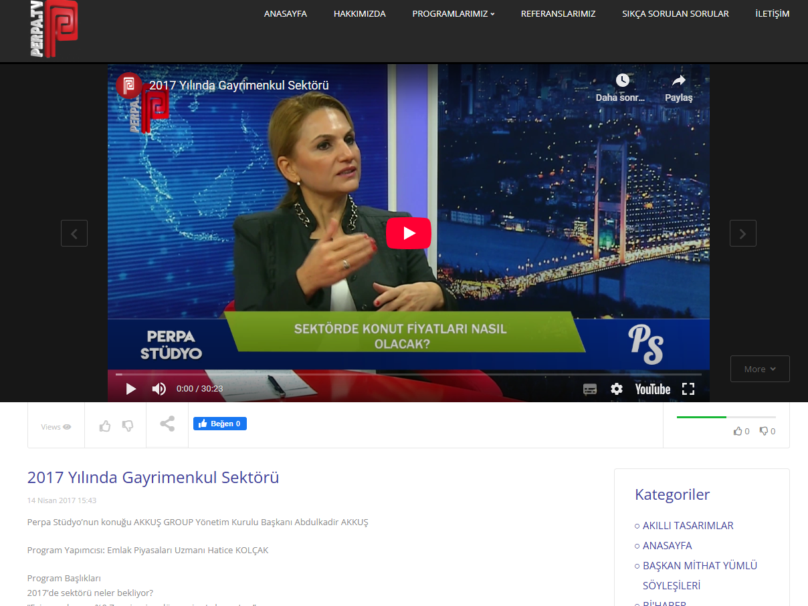Click the Share (Paylaş) arrow icon
Screen dimensions: 808x606
(678, 82)
